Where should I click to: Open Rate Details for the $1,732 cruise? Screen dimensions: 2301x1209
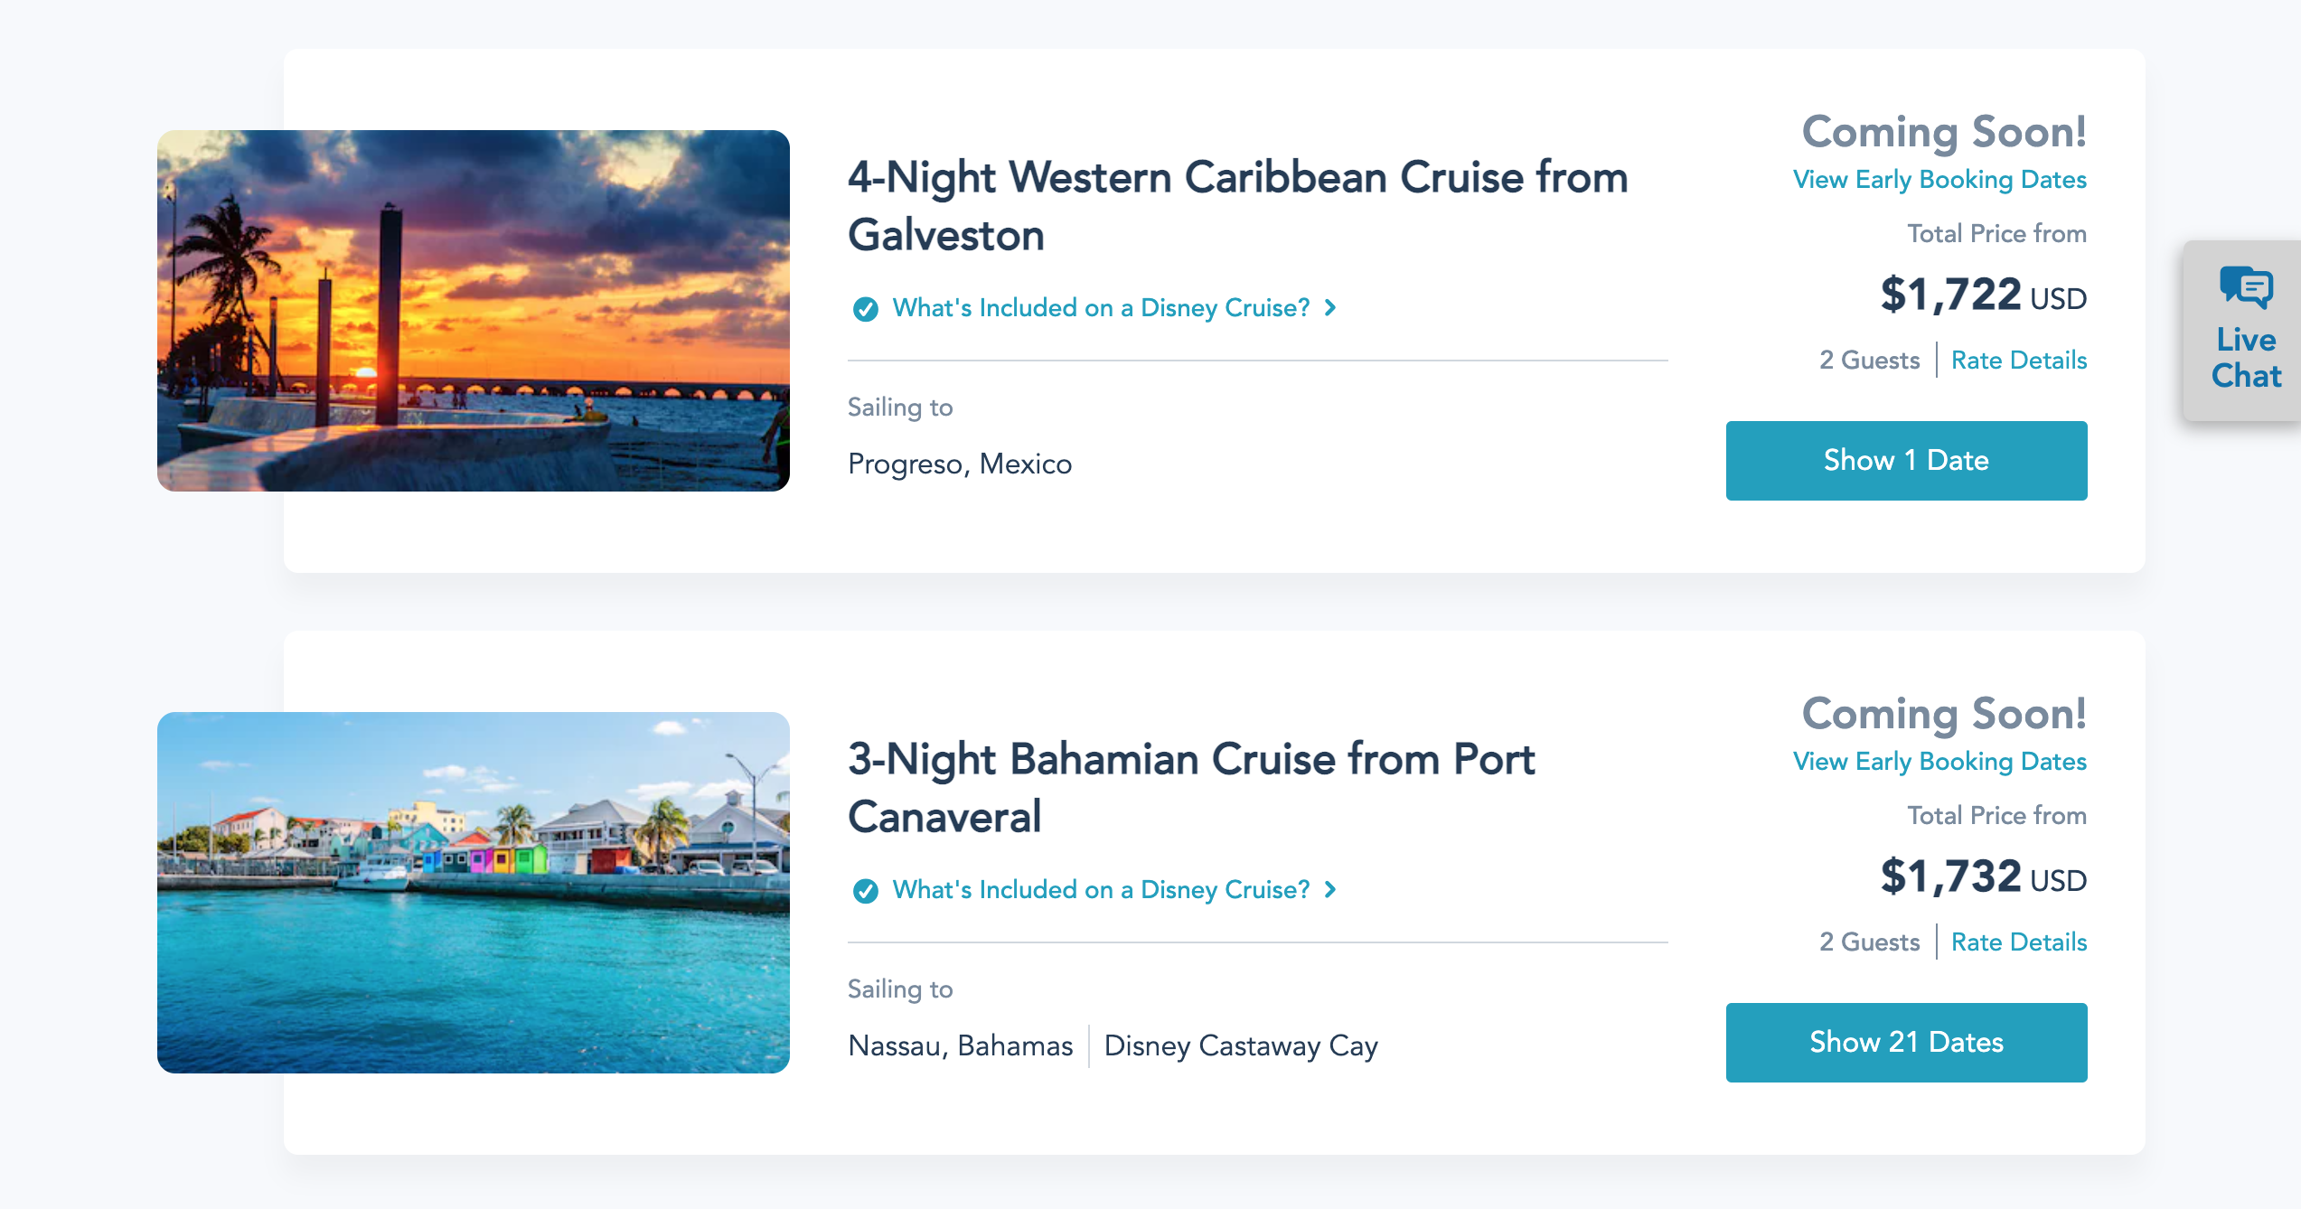coord(2018,942)
